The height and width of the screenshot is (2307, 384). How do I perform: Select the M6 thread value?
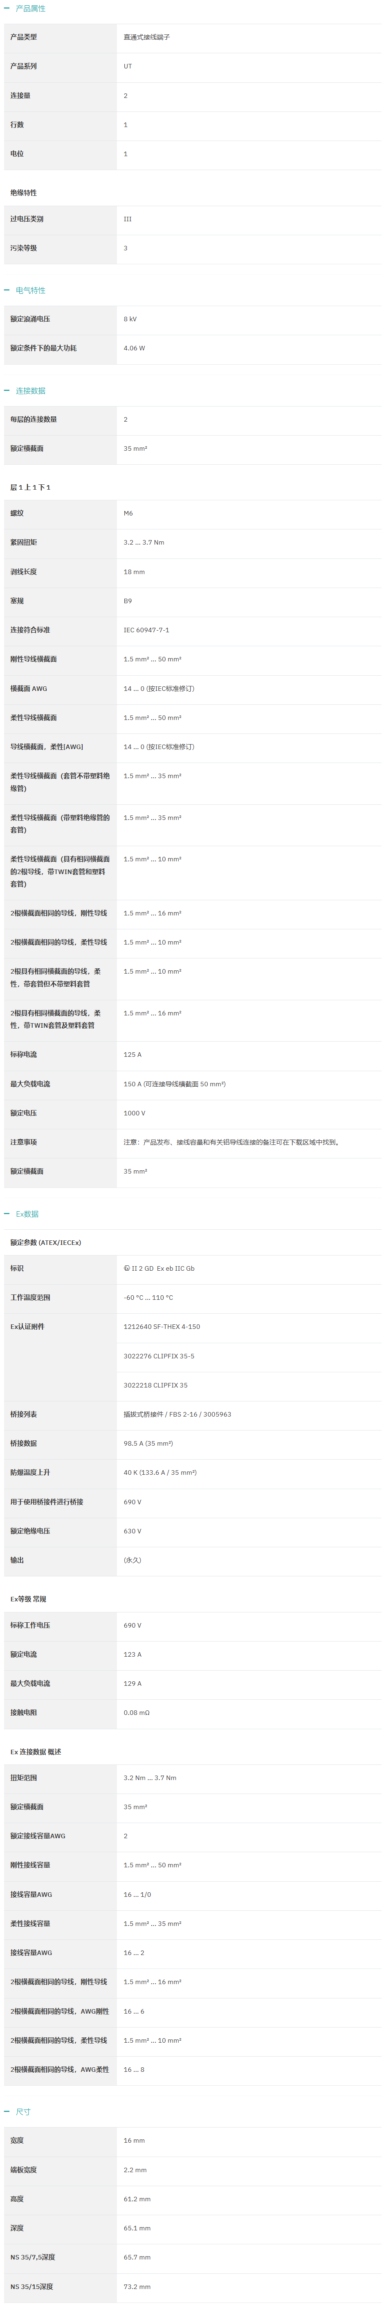(x=128, y=513)
